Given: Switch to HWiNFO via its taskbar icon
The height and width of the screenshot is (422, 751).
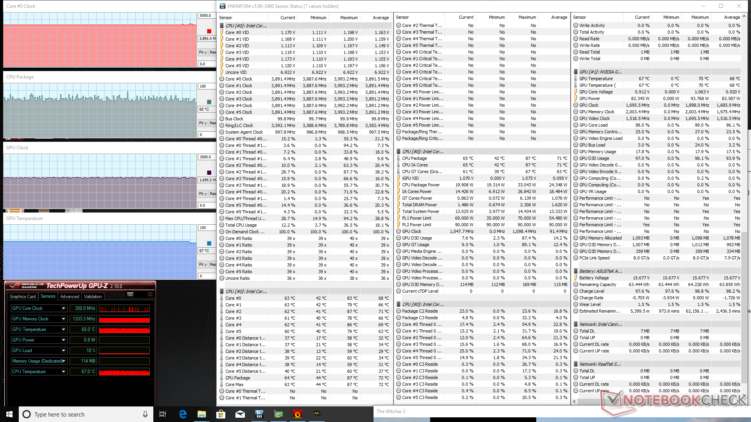Looking at the screenshot, I should (259, 414).
